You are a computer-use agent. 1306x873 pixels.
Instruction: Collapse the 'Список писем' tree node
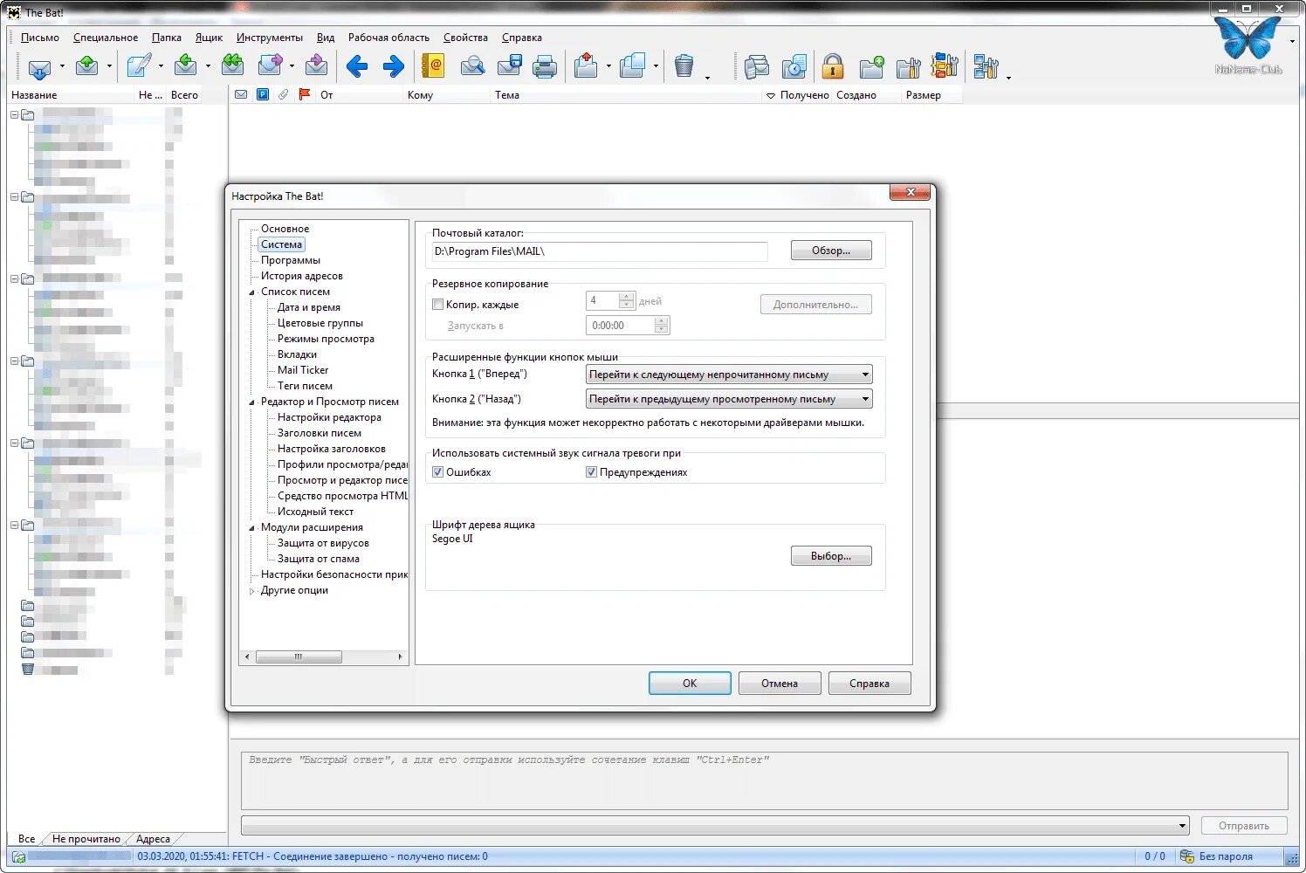pos(252,292)
